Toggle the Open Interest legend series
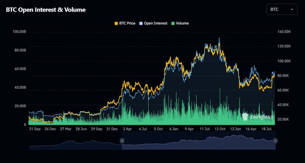305x163 pixels. point(153,23)
